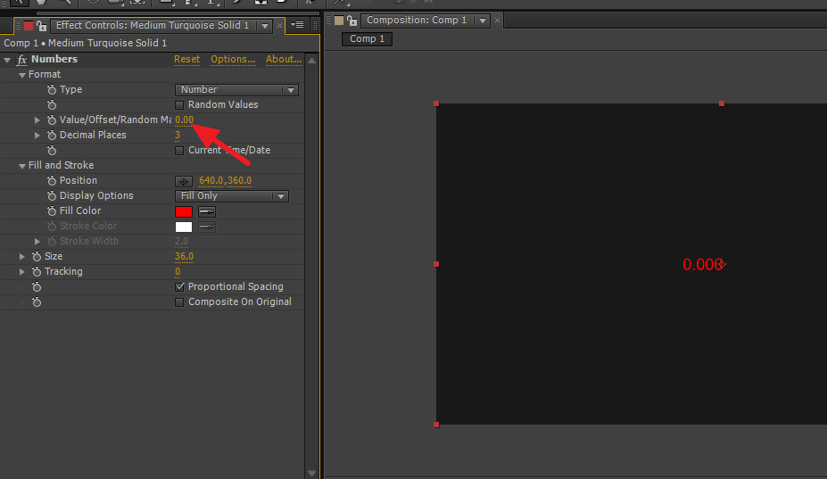The width and height of the screenshot is (827, 479).
Task: Click the Comp 1 breadcrumb tab
Action: pyautogui.click(x=368, y=39)
